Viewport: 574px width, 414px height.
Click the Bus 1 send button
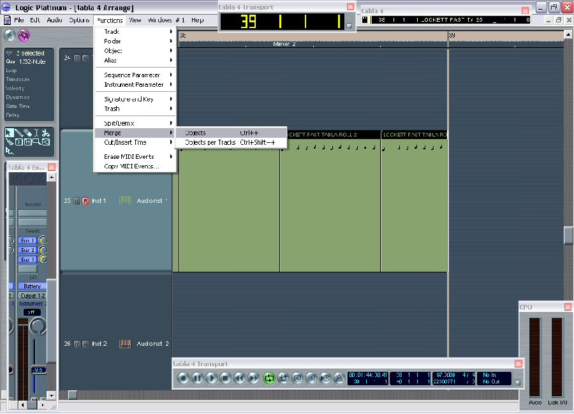(x=27, y=240)
